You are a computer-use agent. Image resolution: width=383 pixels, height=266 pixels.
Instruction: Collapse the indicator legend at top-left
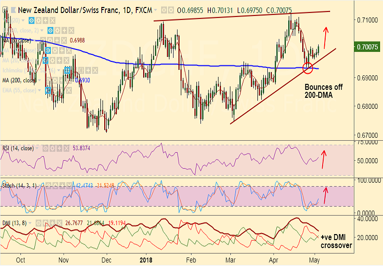(5, 10)
